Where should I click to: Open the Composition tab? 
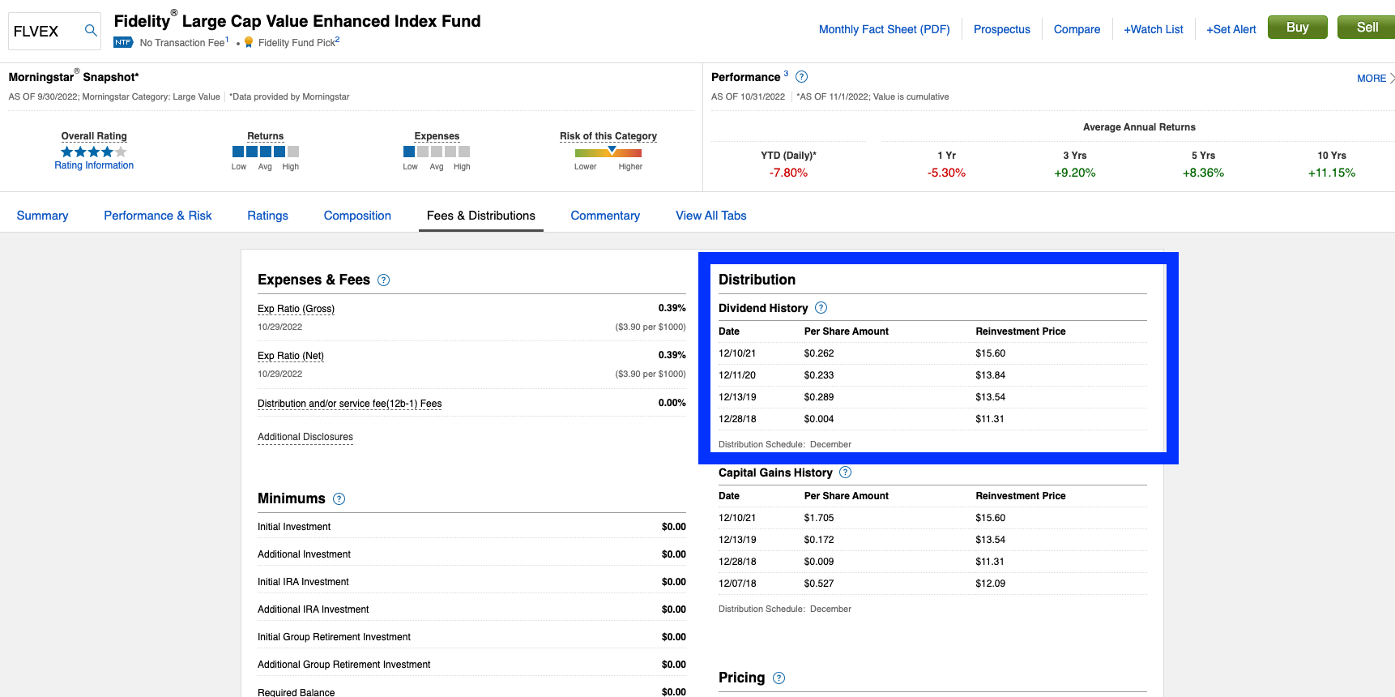357,216
